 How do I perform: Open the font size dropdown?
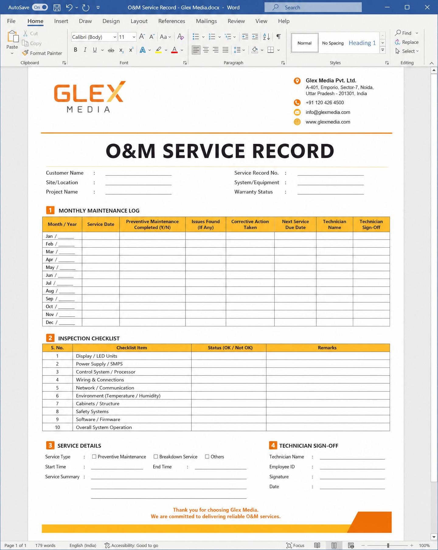(134, 37)
